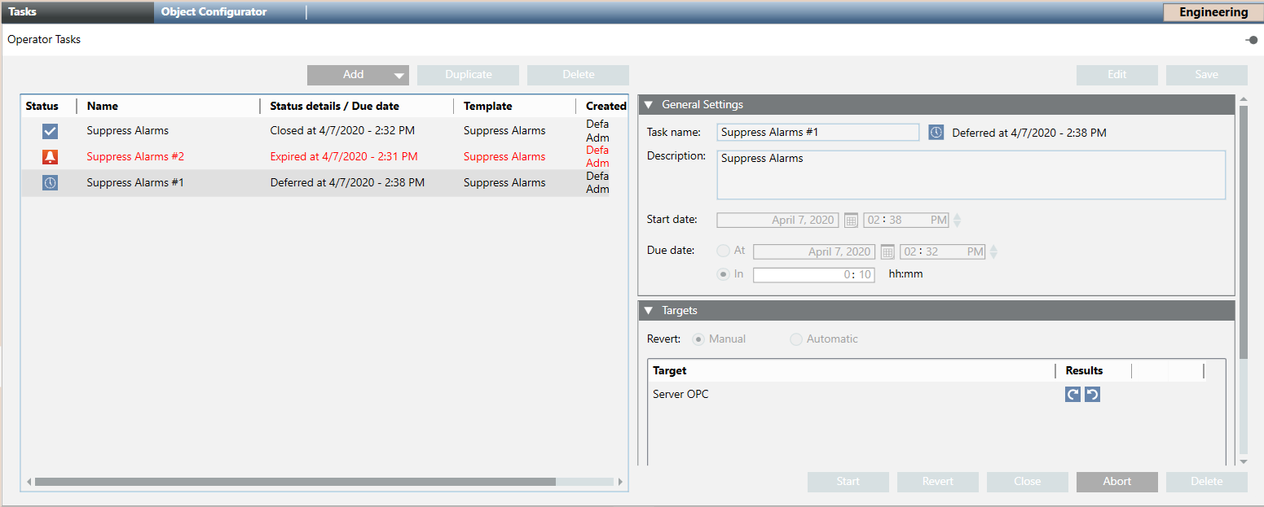Choose the 'In' due date radio option

(x=723, y=274)
